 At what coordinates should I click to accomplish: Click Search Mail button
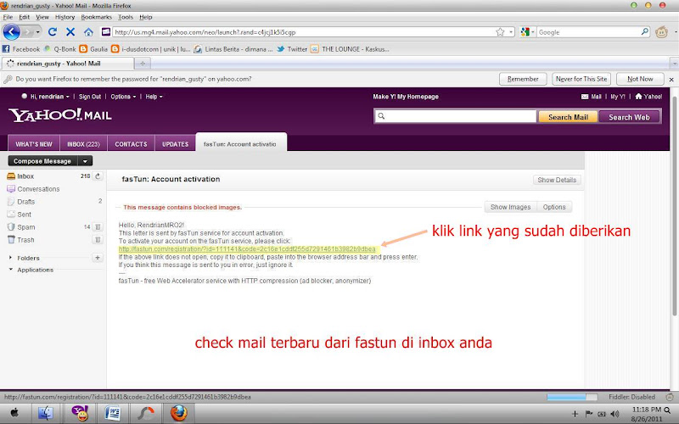point(568,117)
